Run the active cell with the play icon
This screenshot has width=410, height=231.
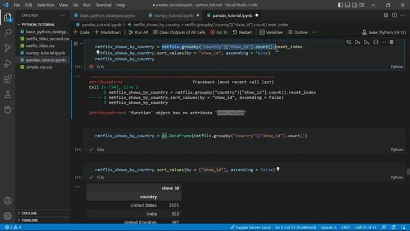click(x=76, y=44)
